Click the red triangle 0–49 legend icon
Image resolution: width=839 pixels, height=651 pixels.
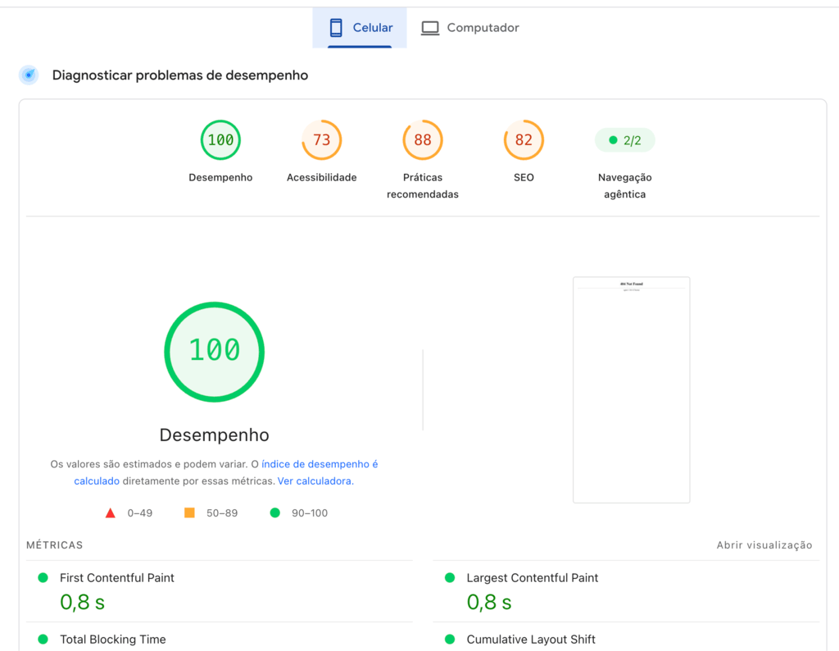click(x=111, y=513)
